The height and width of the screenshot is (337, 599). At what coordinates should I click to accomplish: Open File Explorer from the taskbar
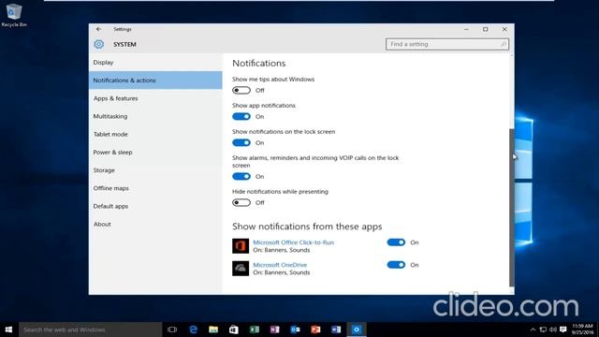coord(213,330)
